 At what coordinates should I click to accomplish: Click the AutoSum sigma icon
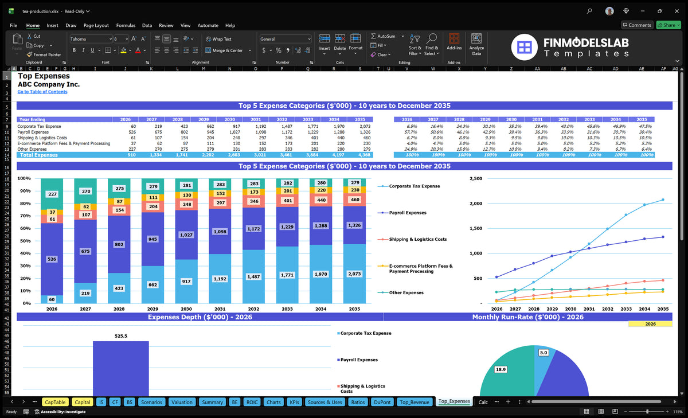tap(373, 36)
